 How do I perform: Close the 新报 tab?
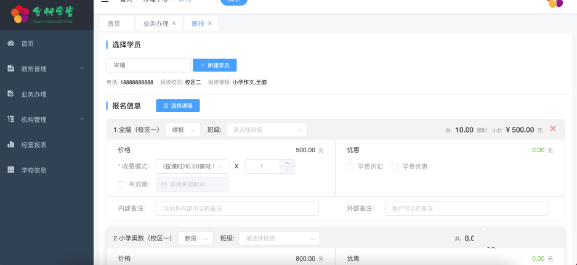(x=210, y=23)
